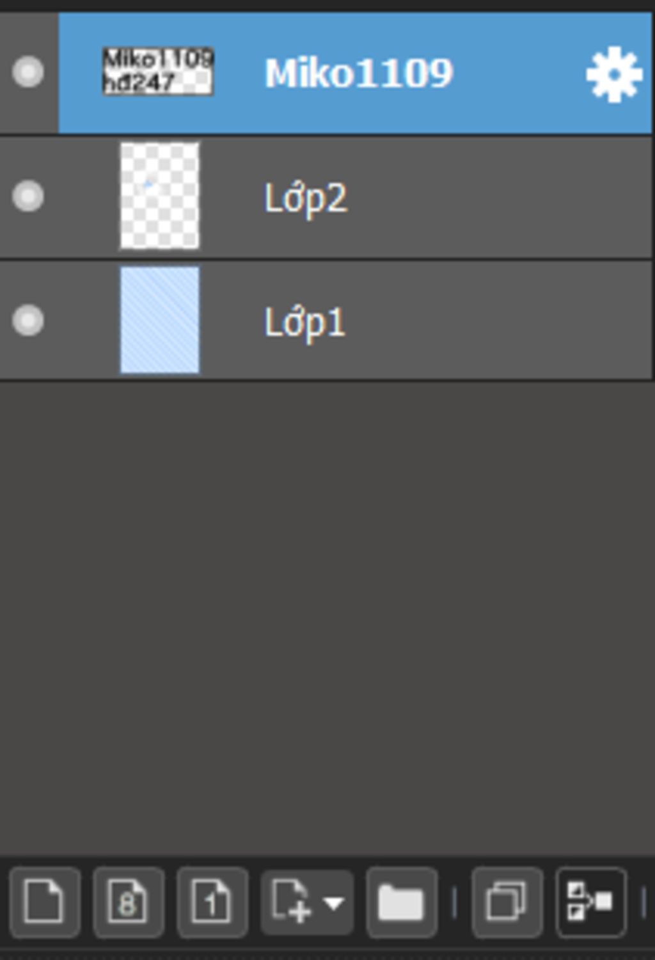Screen dimensions: 655x960
Task: Click the Miko1109 layer name label
Action: click(x=359, y=73)
